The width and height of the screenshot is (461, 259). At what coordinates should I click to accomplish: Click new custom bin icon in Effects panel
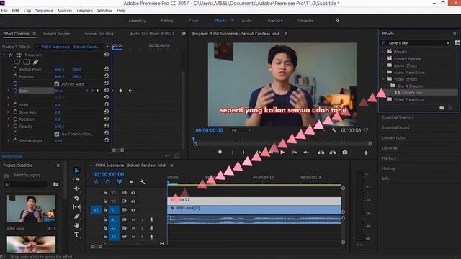(442, 108)
